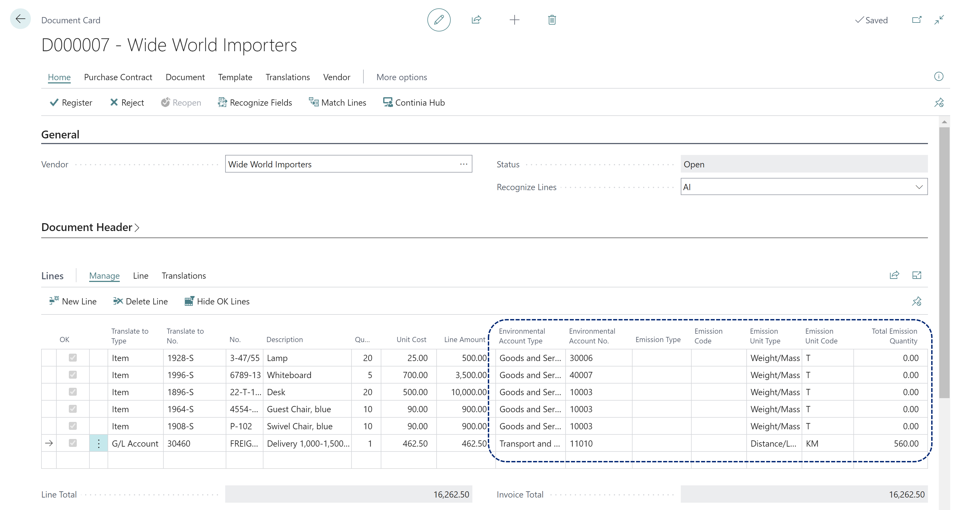961x510 pixels.
Task: Create a new record with the plus icon
Action: tap(514, 20)
